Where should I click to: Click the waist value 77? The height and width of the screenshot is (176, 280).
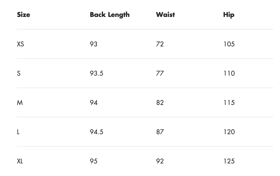[x=160, y=73]
